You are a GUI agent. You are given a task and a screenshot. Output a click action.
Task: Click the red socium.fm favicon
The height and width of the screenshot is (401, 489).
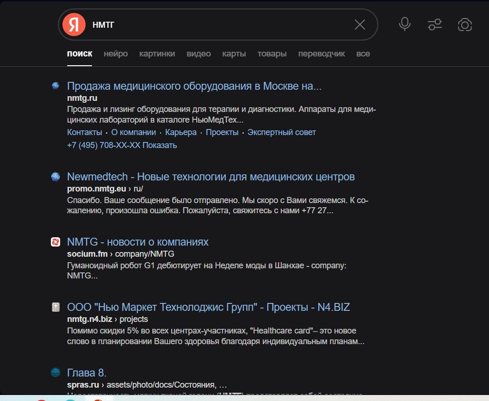pos(56,241)
